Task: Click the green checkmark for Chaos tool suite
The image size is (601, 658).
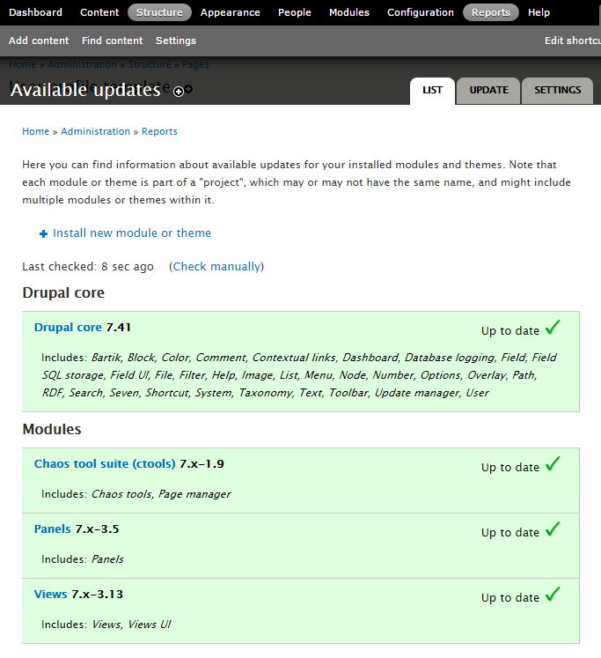Action: (x=553, y=465)
